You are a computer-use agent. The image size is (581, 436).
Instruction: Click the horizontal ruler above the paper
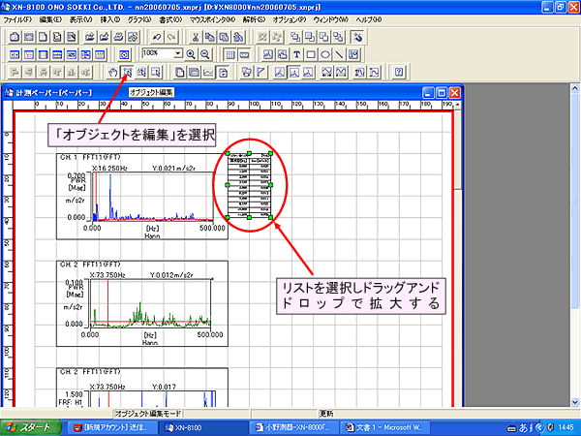(x=235, y=106)
